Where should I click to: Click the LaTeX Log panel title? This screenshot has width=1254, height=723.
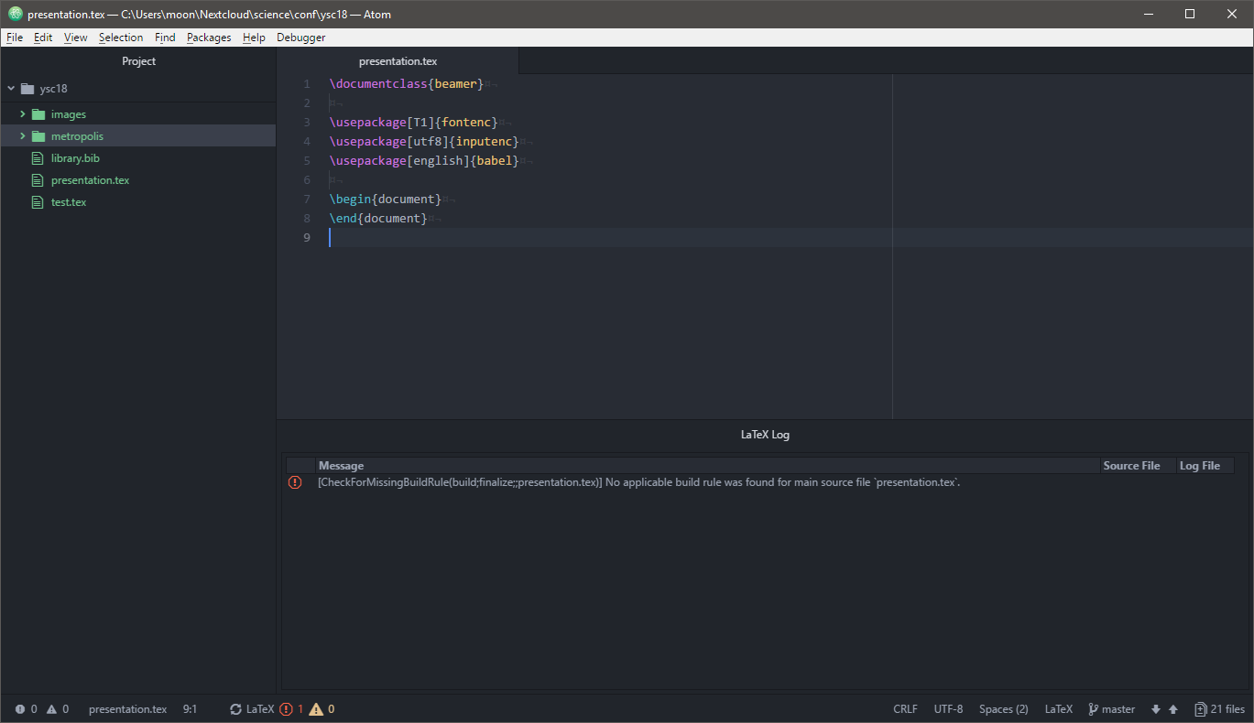click(x=765, y=435)
